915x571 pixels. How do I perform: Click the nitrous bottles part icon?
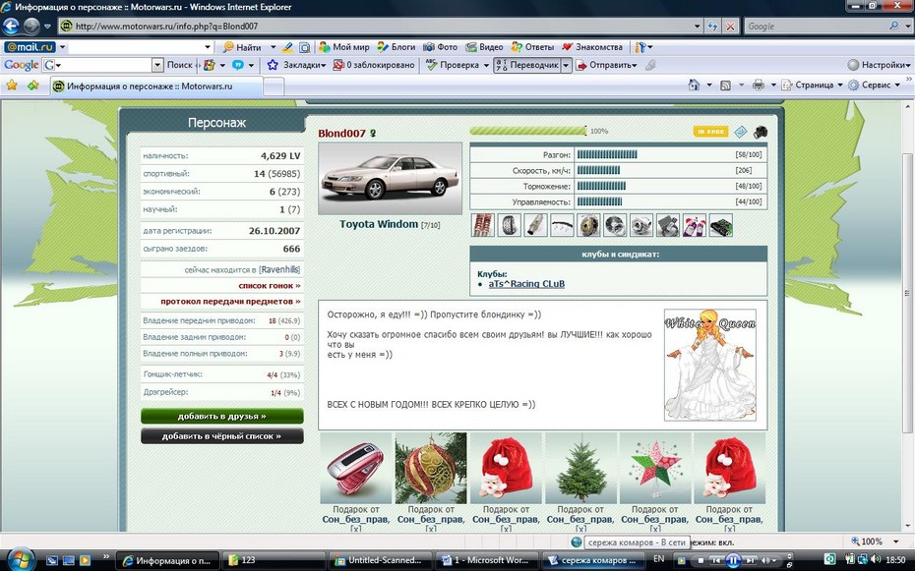pyautogui.click(x=695, y=225)
